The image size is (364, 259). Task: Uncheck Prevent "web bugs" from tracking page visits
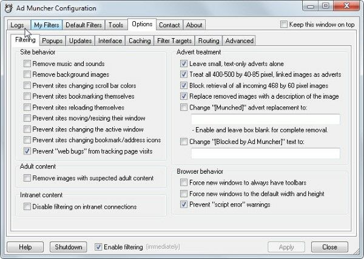click(27, 151)
